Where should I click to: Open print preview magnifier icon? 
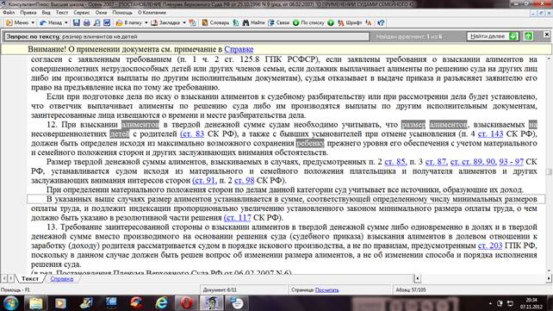pyautogui.click(x=96, y=22)
